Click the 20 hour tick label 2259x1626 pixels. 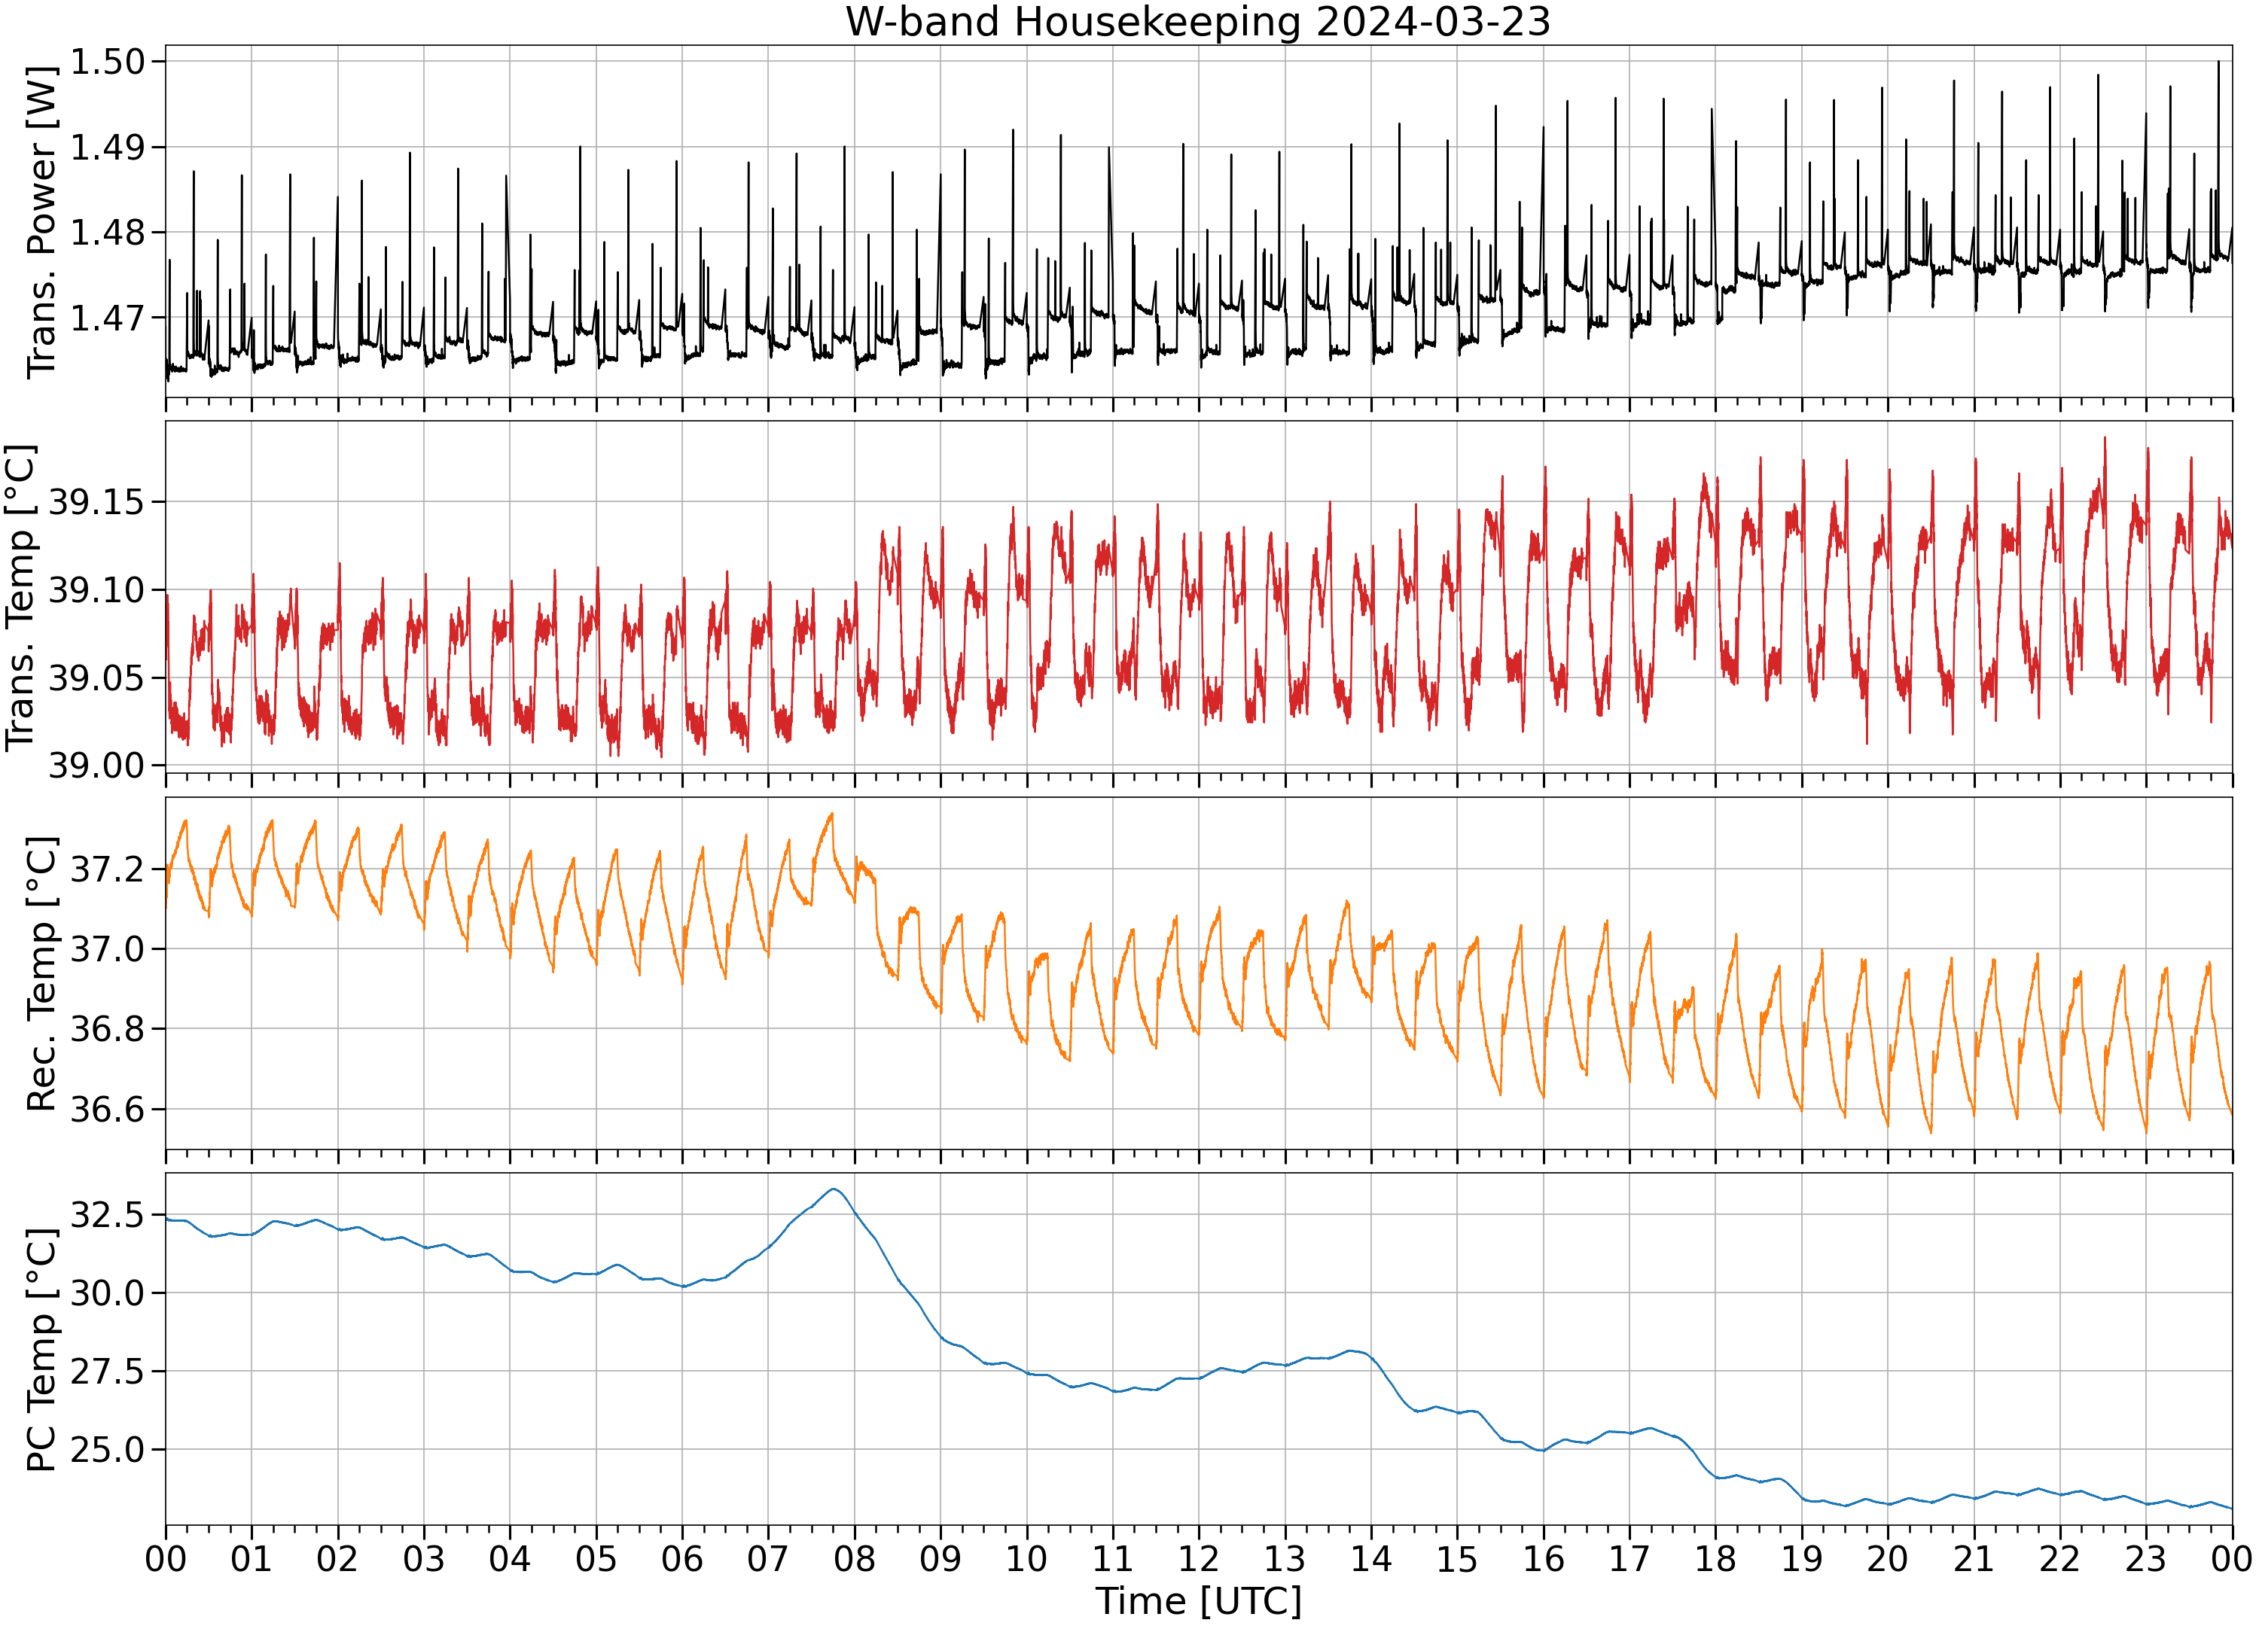(x=1888, y=1559)
